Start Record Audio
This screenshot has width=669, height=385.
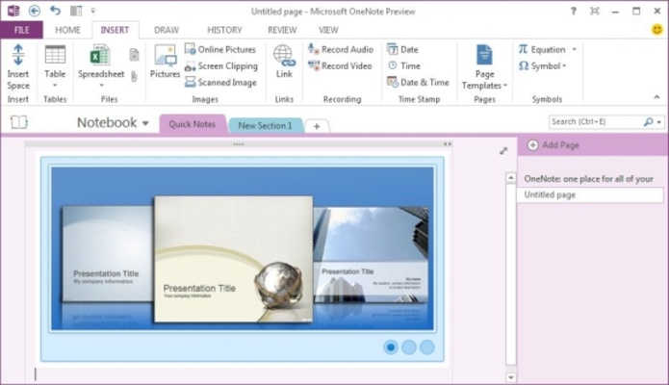coord(341,49)
